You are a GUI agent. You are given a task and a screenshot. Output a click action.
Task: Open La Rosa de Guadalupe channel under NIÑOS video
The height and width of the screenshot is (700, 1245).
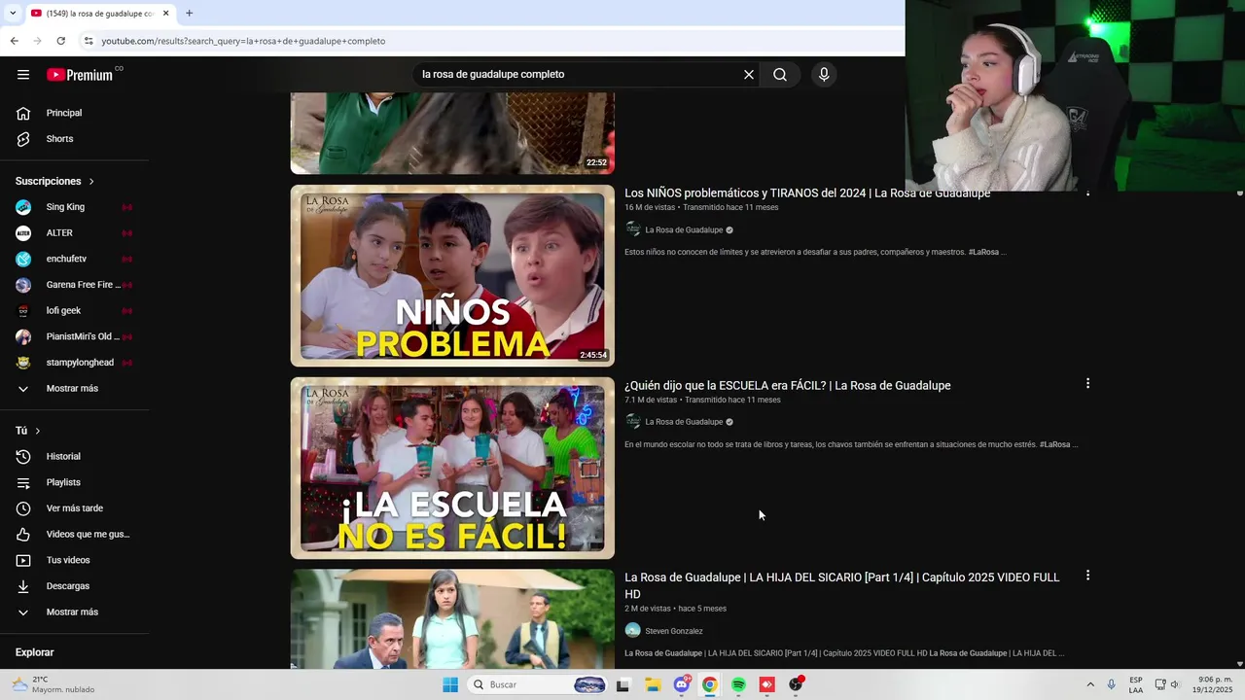pos(684,230)
